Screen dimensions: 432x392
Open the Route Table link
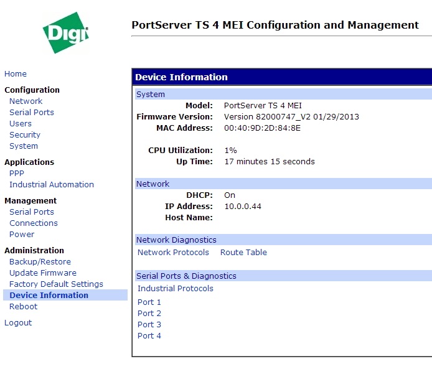[x=243, y=253]
